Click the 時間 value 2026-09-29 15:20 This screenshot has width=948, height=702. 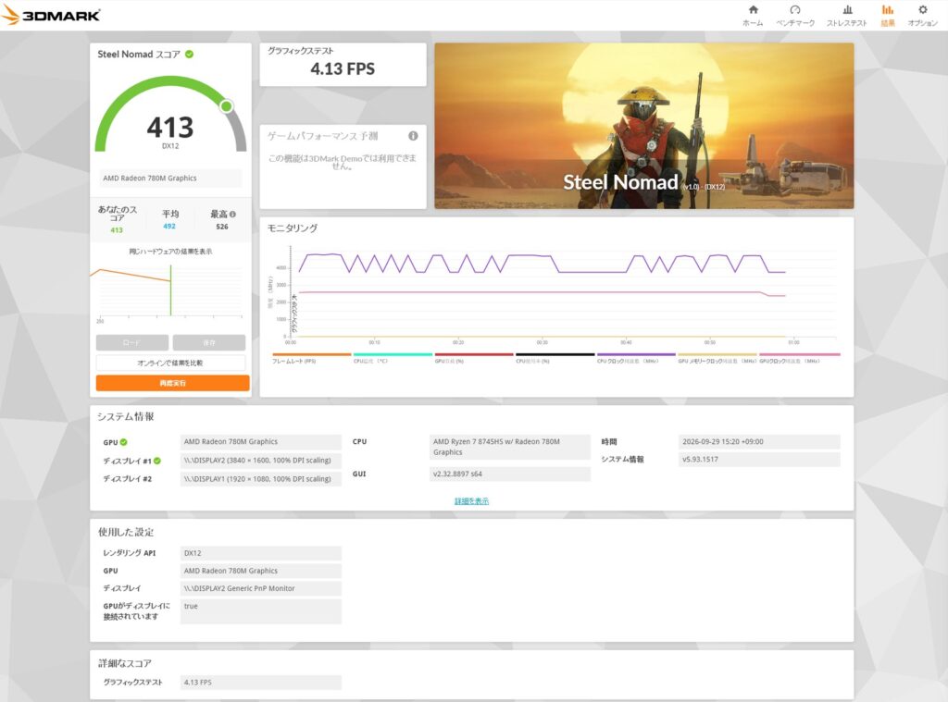click(759, 442)
